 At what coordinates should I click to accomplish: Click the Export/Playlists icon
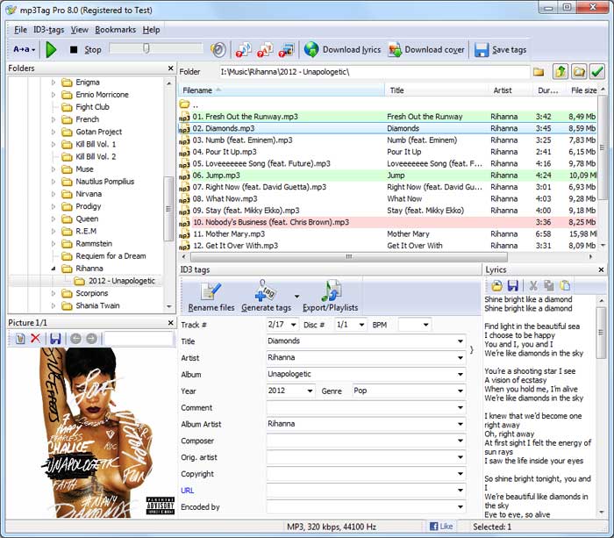point(332,292)
